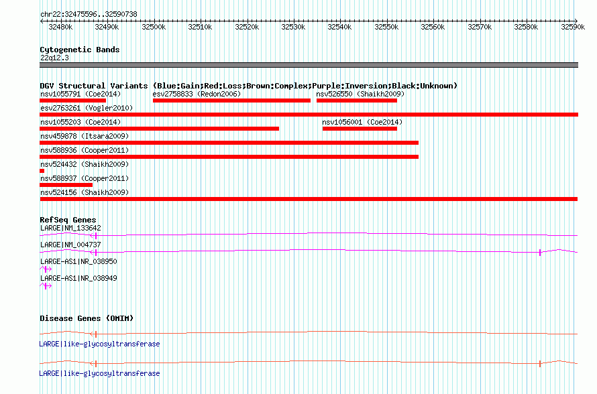Click the 22q12.3 band label
This screenshot has width=597, height=394.
pos(54,58)
